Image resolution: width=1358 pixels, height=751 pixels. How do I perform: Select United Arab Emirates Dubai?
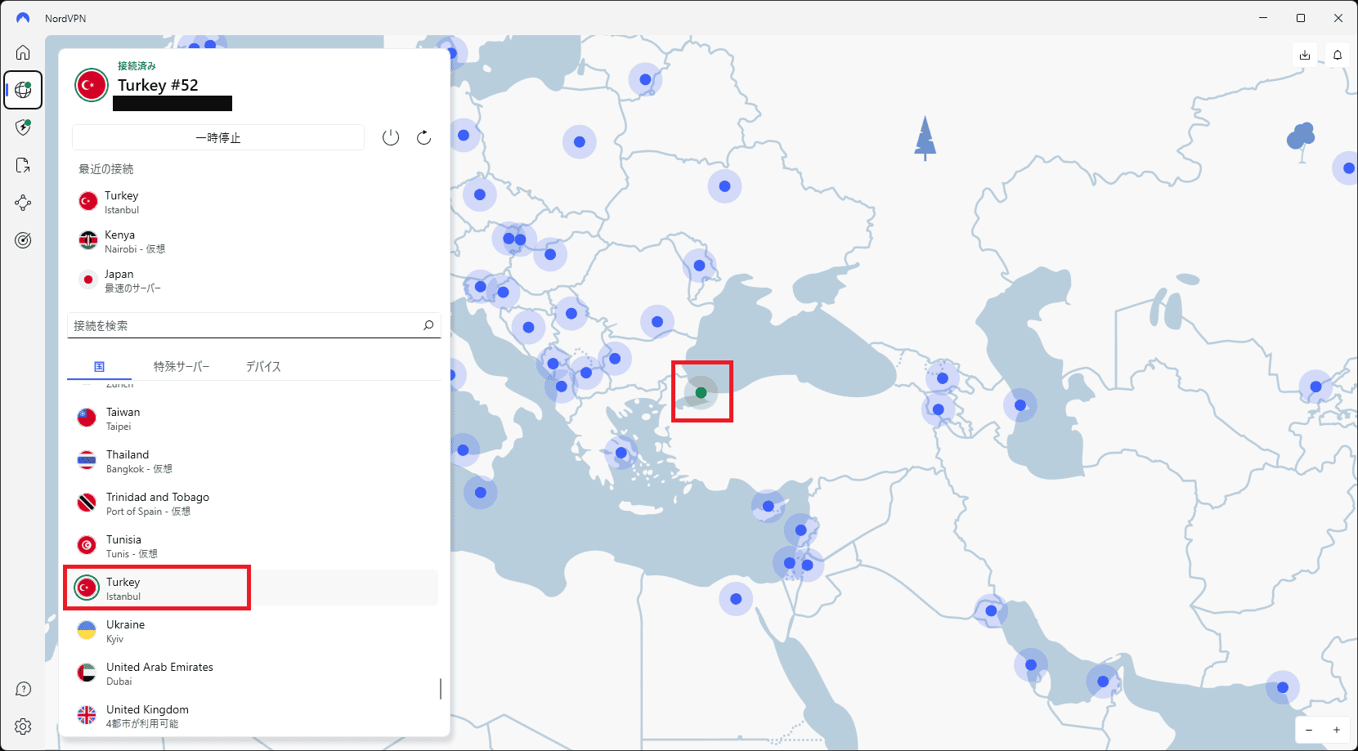point(253,673)
